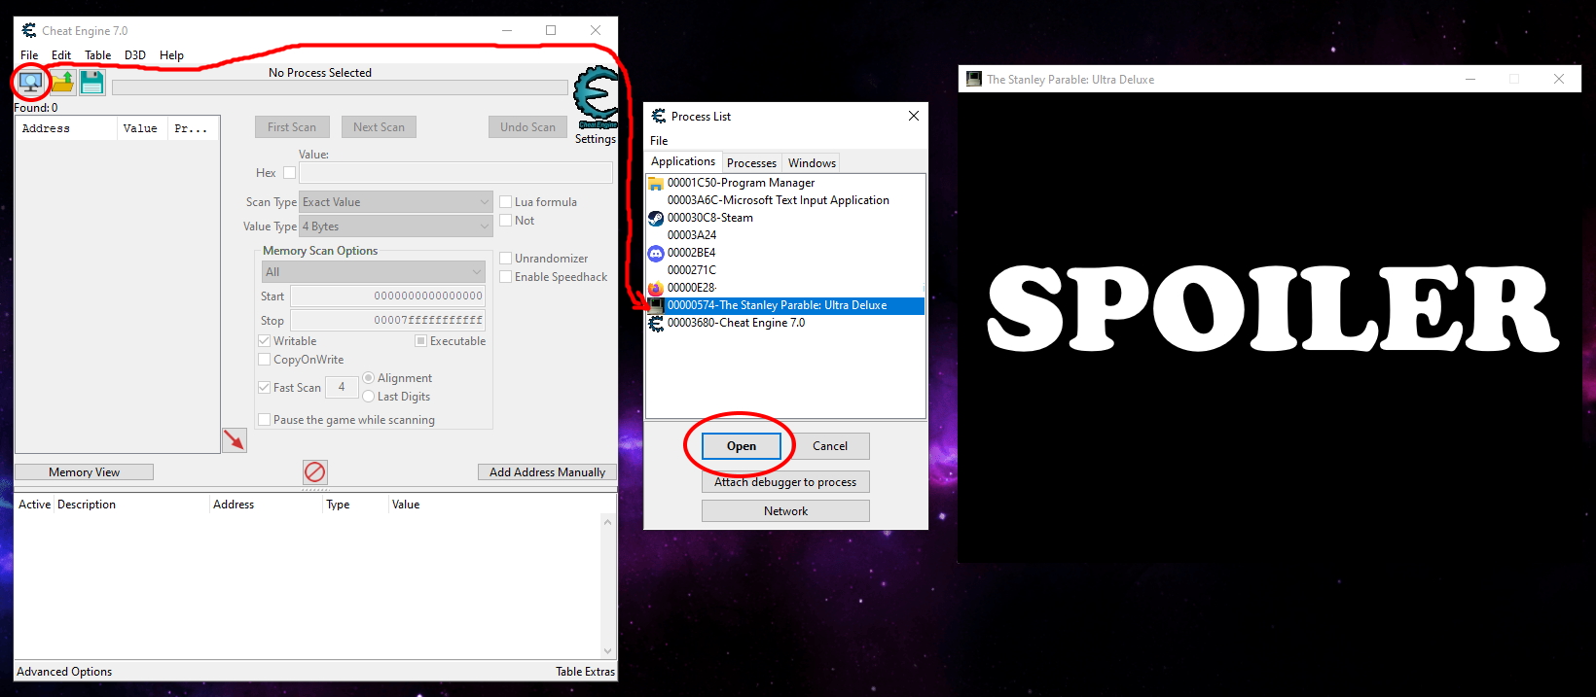Click address table scrollbar down arrow

[608, 651]
